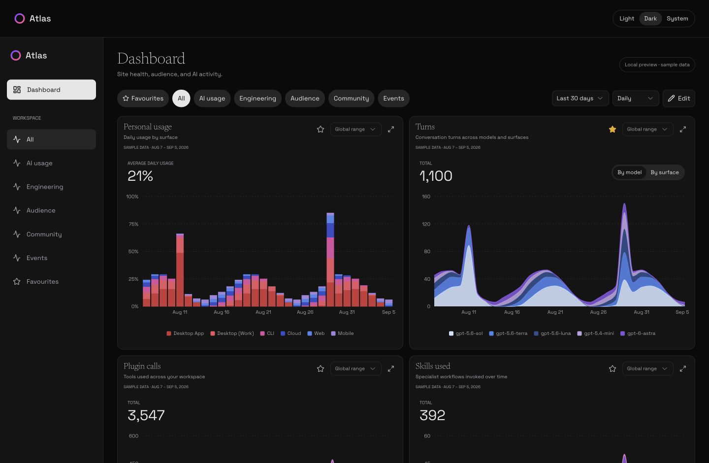This screenshot has height=463, width=709.
Task: Switch theme to Light
Action: (627, 19)
